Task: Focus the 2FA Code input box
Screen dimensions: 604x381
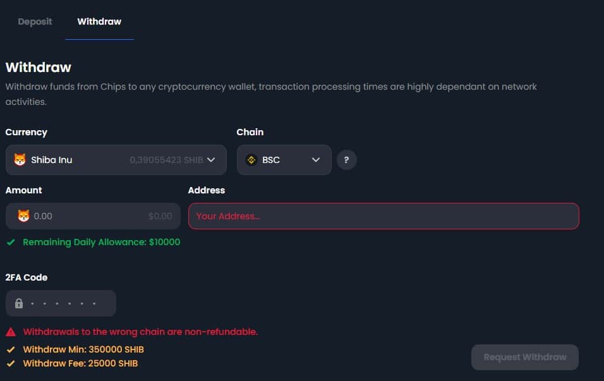Action: pyautogui.click(x=61, y=303)
